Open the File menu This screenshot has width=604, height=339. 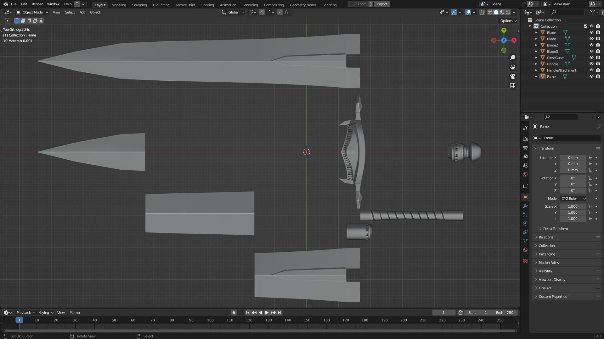(x=14, y=4)
